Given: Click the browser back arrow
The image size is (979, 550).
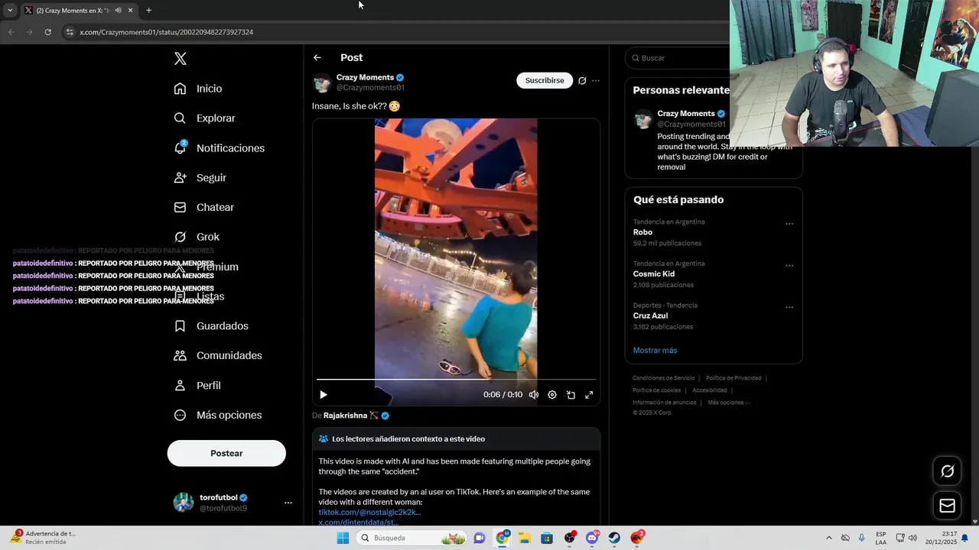Looking at the screenshot, I should (11, 32).
